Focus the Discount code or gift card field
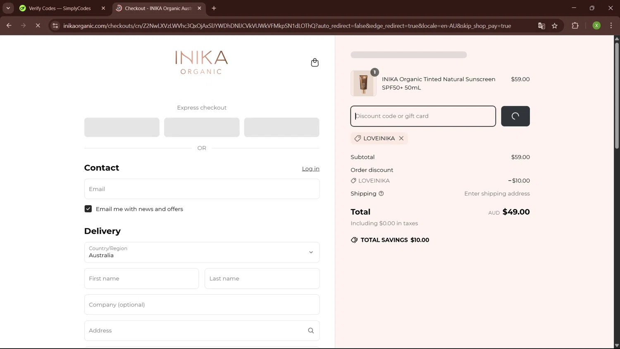Viewport: 620px width, 349px height. coord(423,116)
